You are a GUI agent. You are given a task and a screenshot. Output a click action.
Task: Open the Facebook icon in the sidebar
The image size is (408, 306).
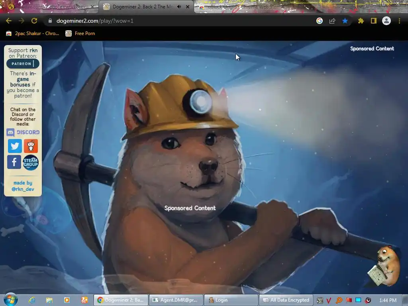[x=14, y=162]
